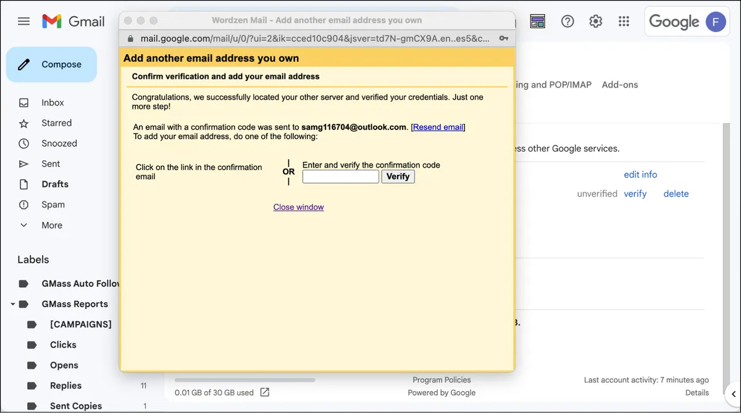Viewport: 741px width, 413px height.
Task: Click the Powered by Google text
Action: pos(442,393)
